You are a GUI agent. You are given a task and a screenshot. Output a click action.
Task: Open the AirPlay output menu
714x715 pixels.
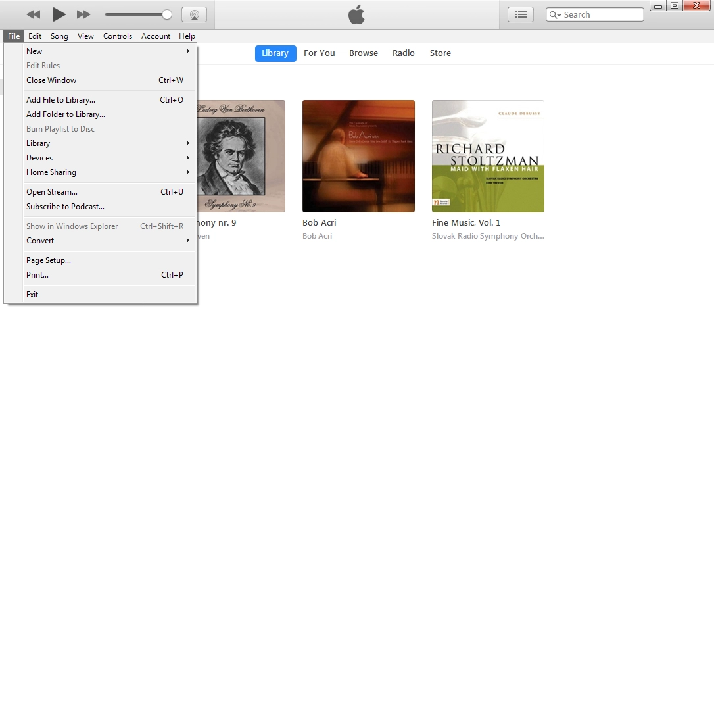point(194,14)
